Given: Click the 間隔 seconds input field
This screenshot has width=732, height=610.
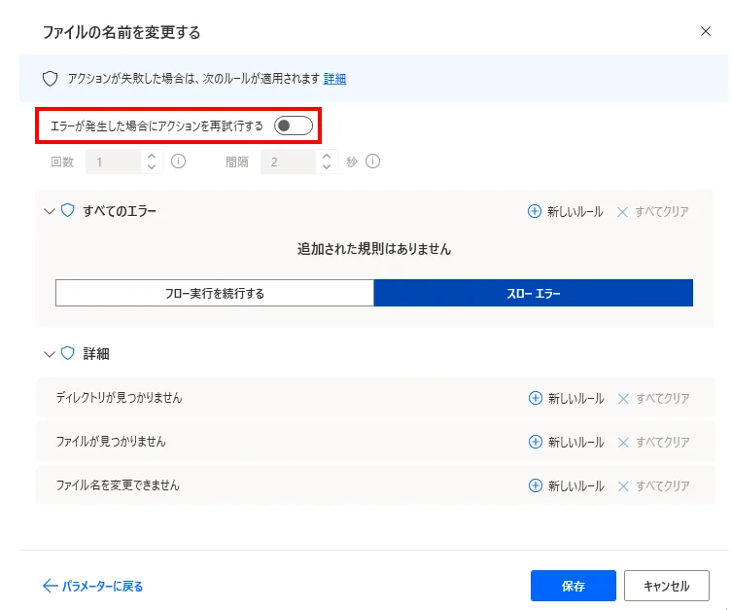Looking at the screenshot, I should click(x=289, y=161).
